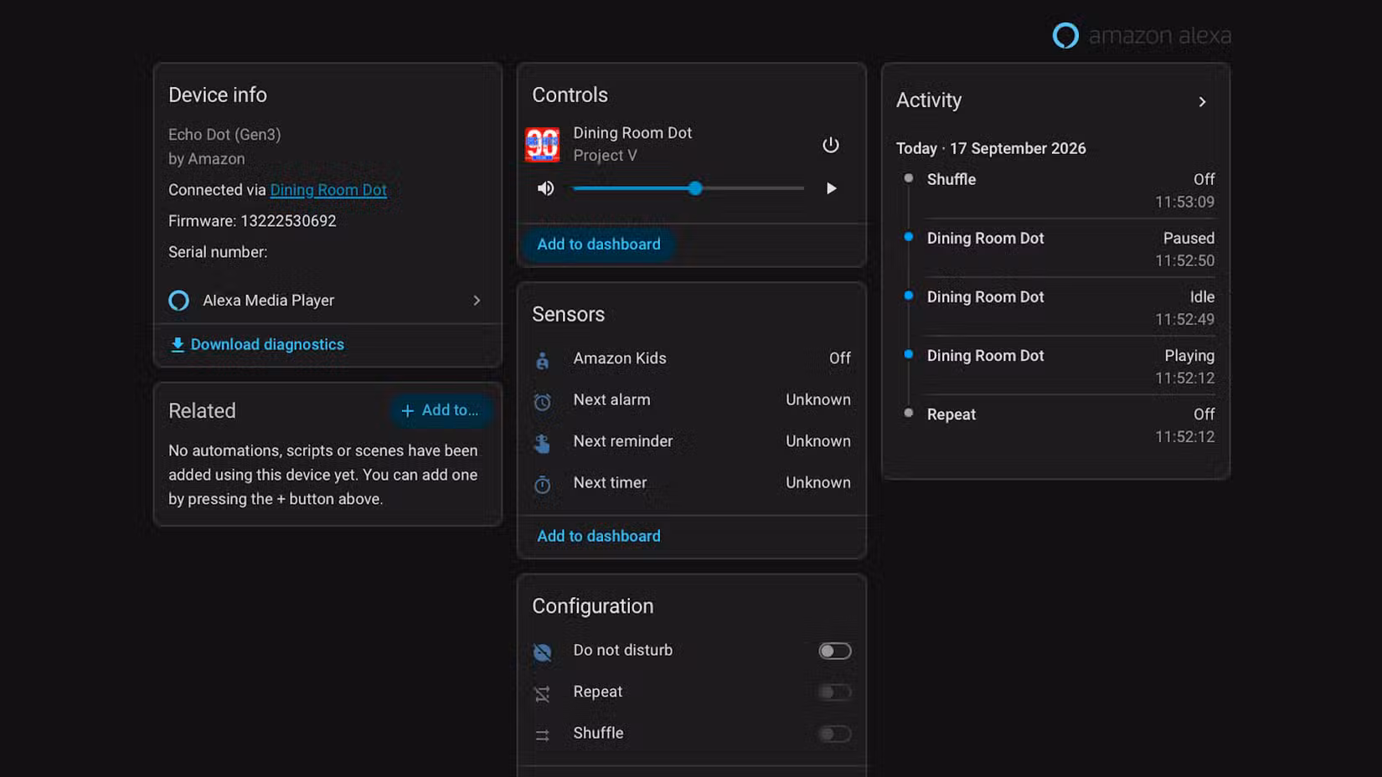The height and width of the screenshot is (777, 1382).
Task: Click the Alexa Media Player label
Action: click(x=268, y=301)
